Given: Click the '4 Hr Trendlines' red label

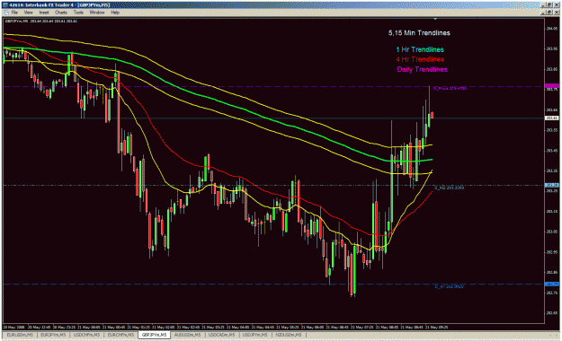Looking at the screenshot, I should (x=420, y=59).
